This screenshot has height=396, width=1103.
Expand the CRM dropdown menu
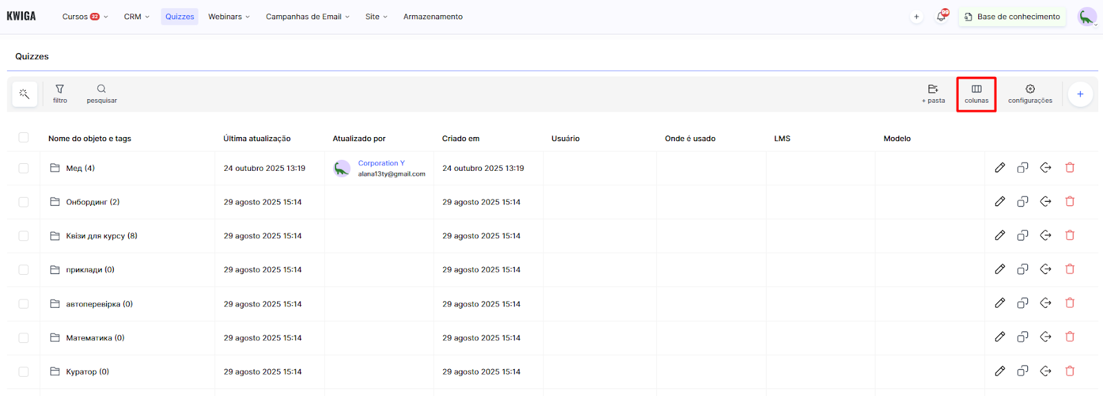pos(136,17)
